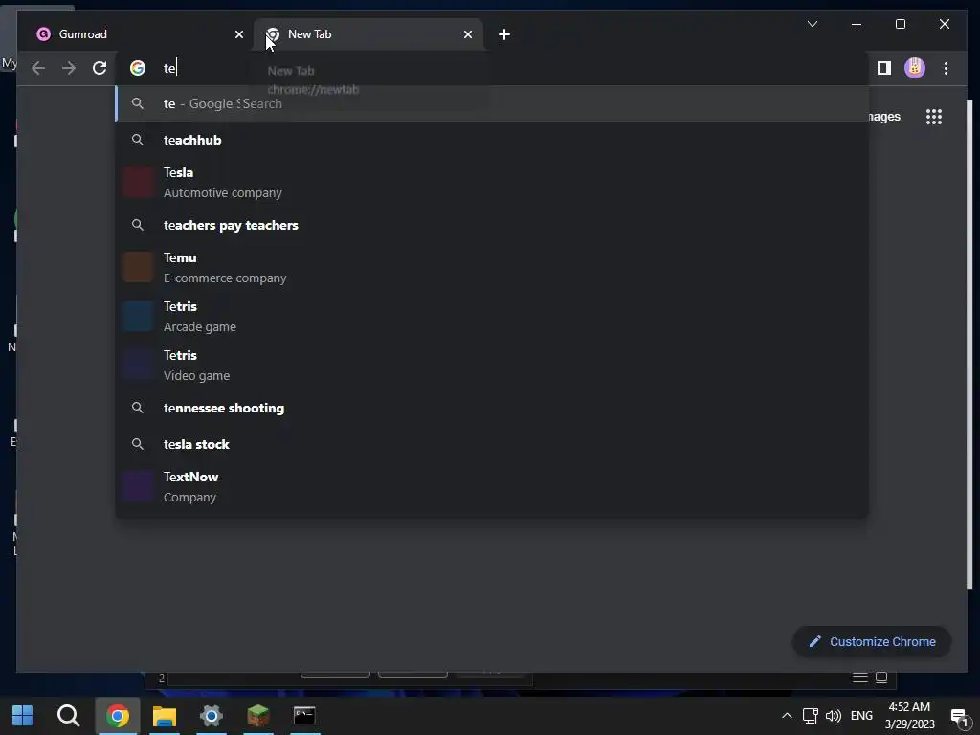The image size is (980, 735).
Task: Choose teachers pay teachers suggestion
Action: [492, 225]
